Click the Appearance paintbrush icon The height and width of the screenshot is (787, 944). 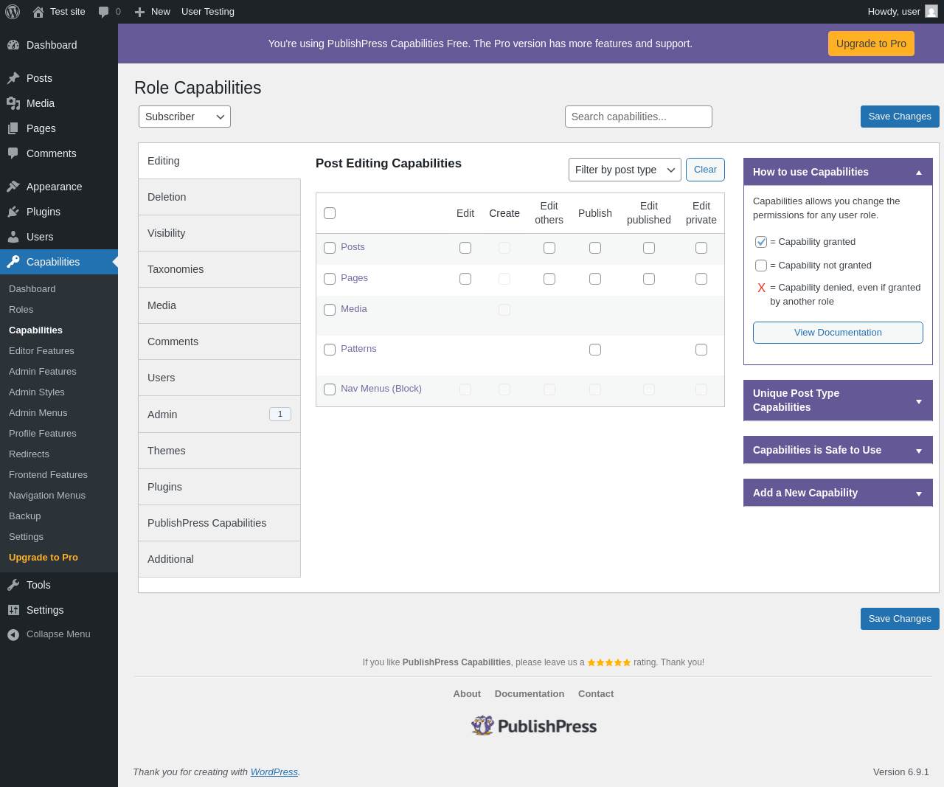coord(13,187)
